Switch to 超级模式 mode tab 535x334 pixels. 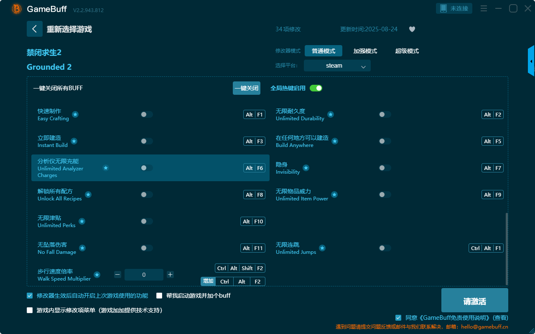pyautogui.click(x=407, y=51)
